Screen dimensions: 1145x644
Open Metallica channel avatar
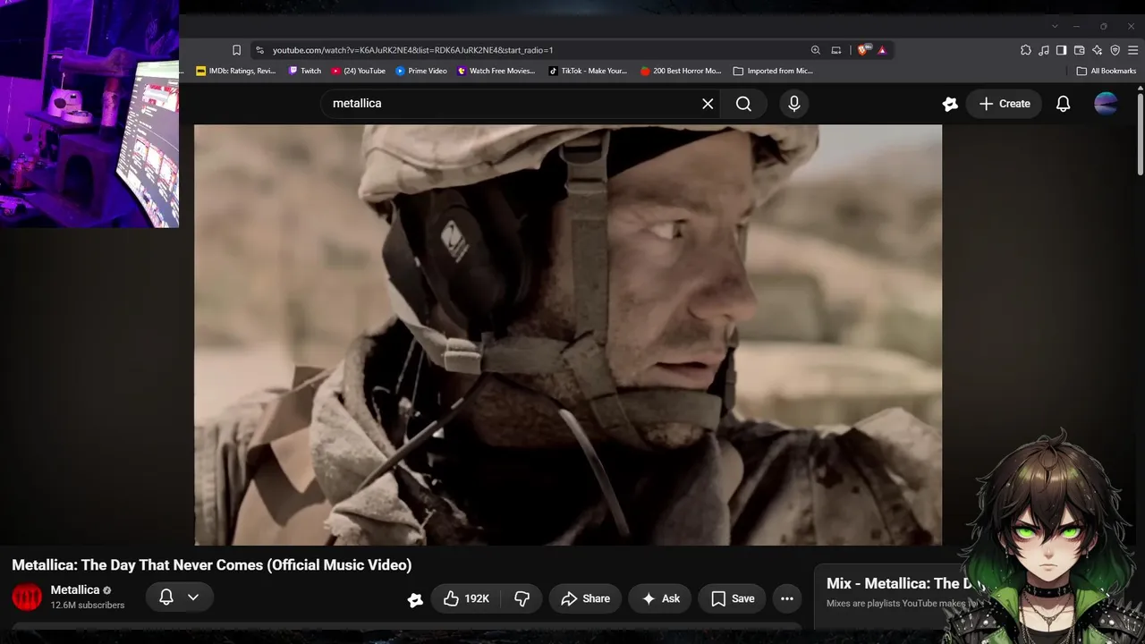pyautogui.click(x=27, y=597)
